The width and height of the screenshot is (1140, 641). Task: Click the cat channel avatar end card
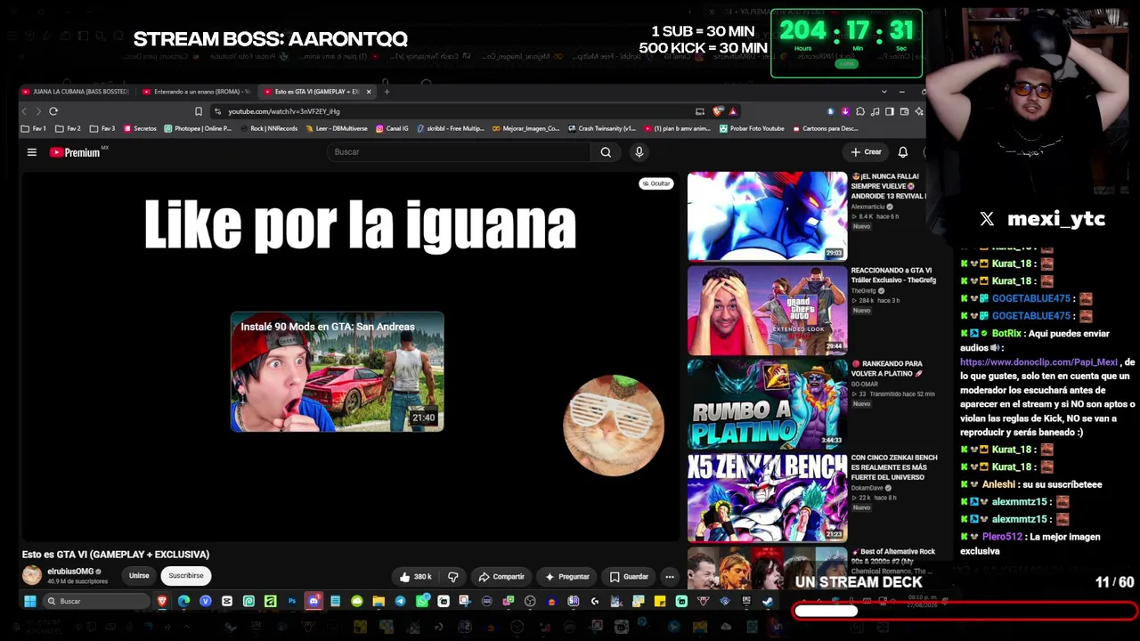[x=614, y=425]
